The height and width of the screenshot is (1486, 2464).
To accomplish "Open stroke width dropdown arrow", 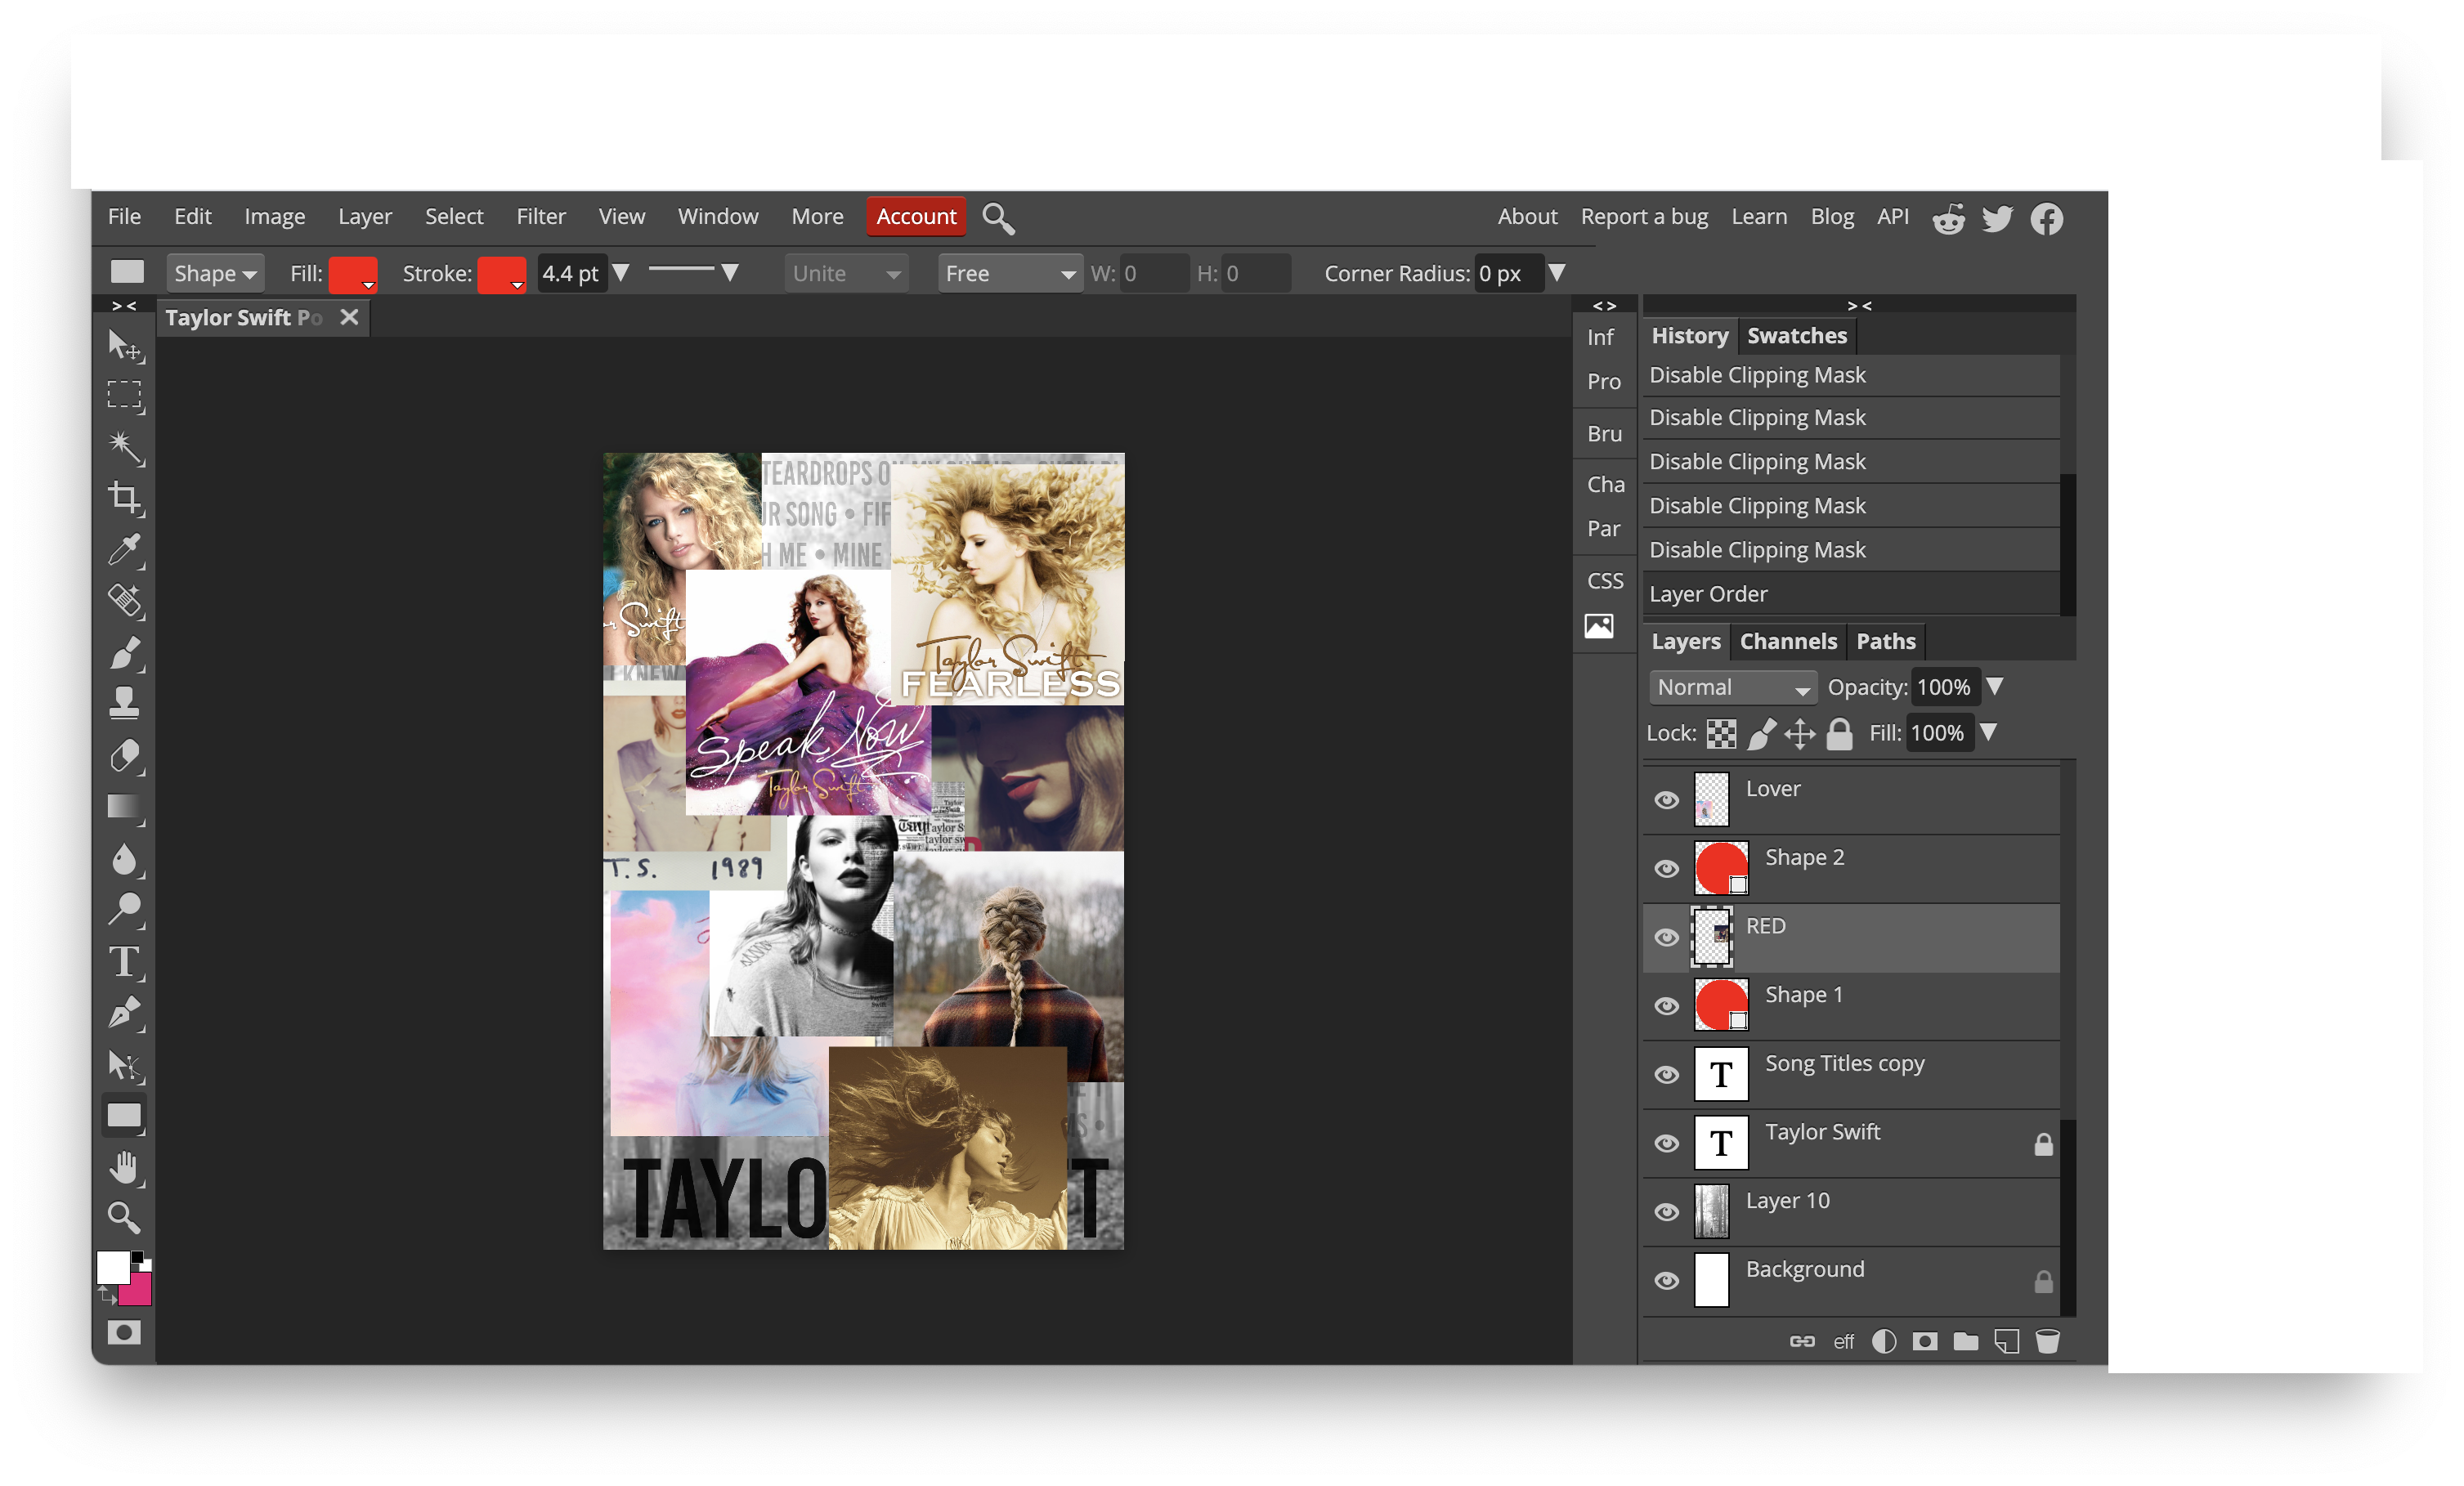I will pos(621,273).
